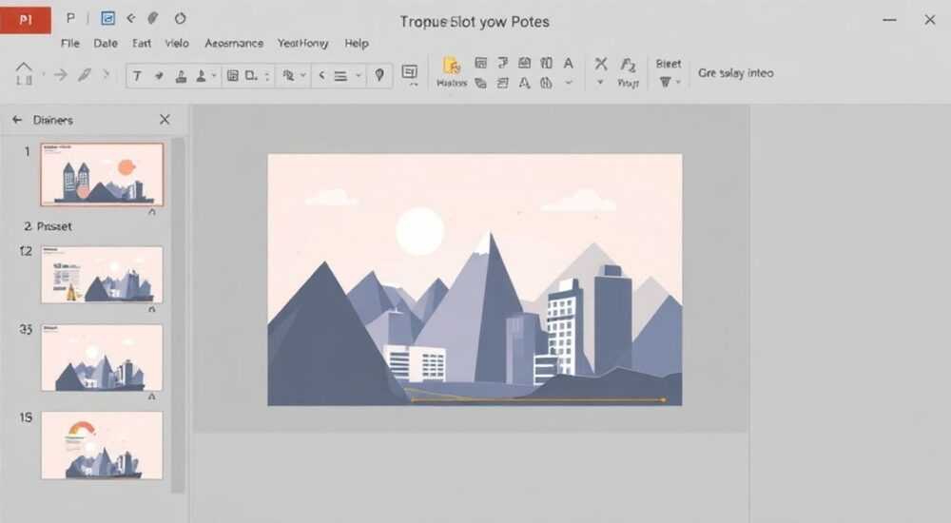This screenshot has width=951, height=523.
Task: Select the pen icon in toolbar
Action: point(85,75)
